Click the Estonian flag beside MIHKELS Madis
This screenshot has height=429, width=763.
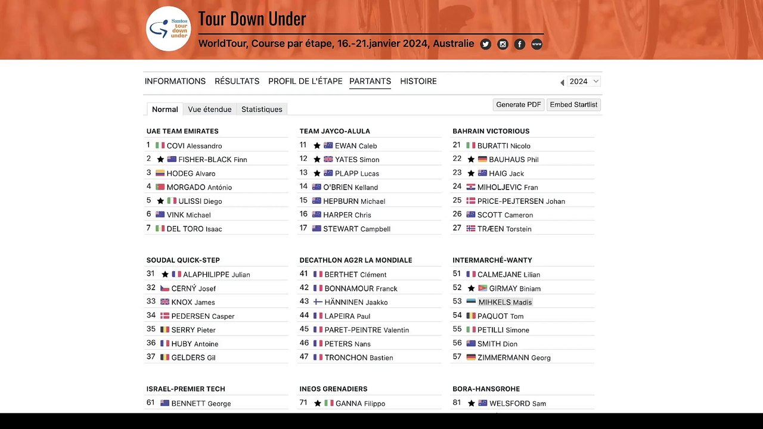(x=471, y=302)
